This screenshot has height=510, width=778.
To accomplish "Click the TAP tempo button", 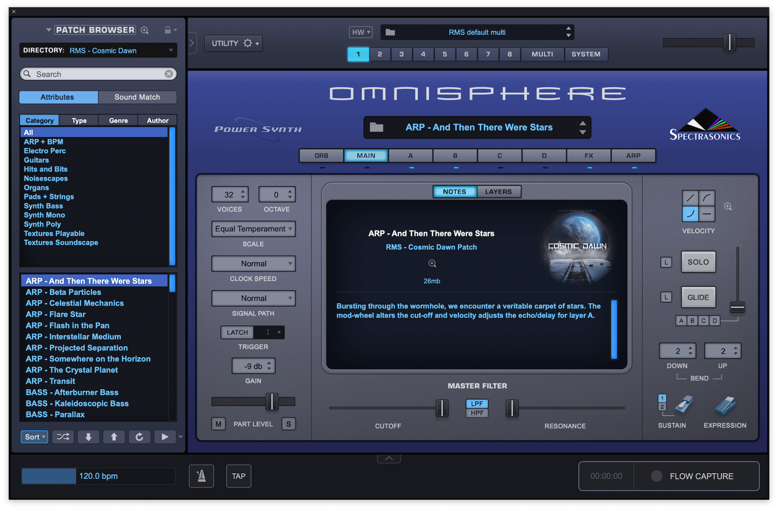I will (x=239, y=476).
